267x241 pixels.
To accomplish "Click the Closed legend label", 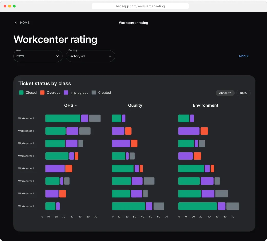I will click(x=31, y=93).
